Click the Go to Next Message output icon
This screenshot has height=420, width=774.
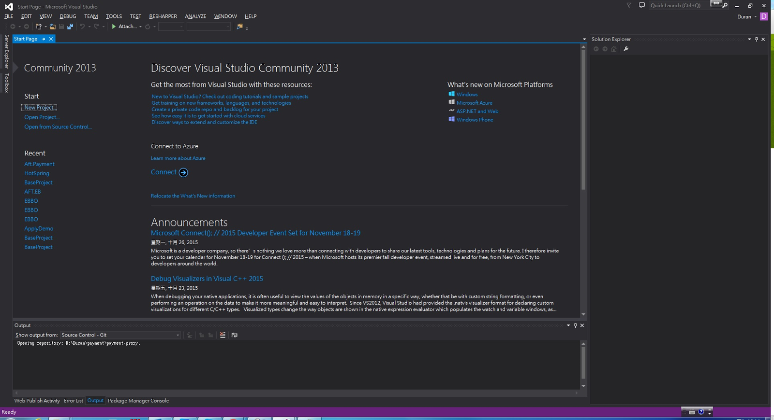coord(210,335)
